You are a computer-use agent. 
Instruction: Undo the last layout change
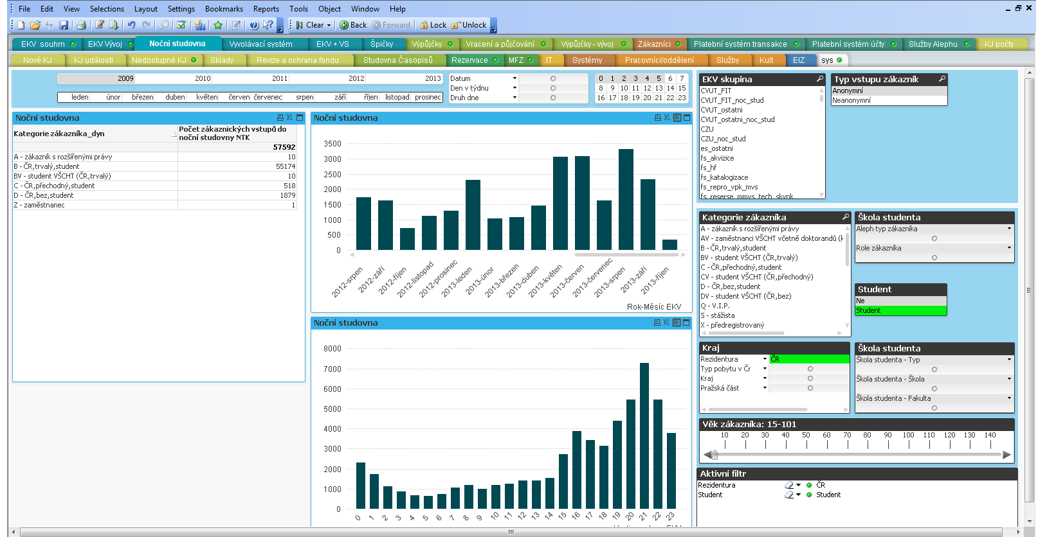132,25
